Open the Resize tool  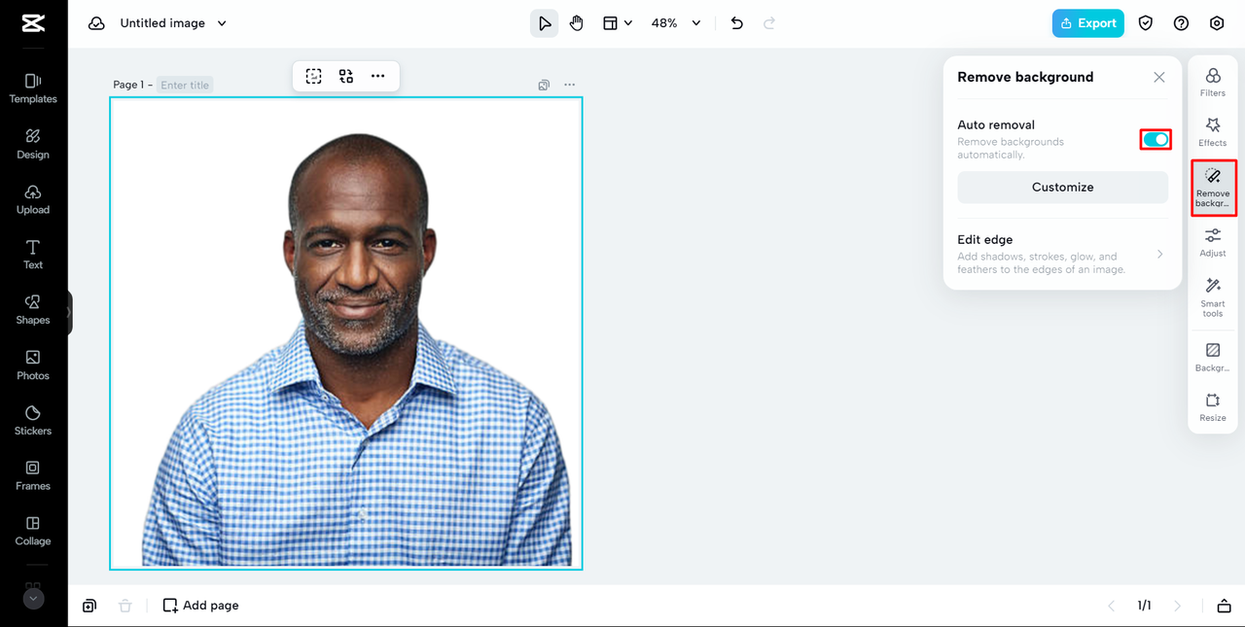pos(1213,407)
